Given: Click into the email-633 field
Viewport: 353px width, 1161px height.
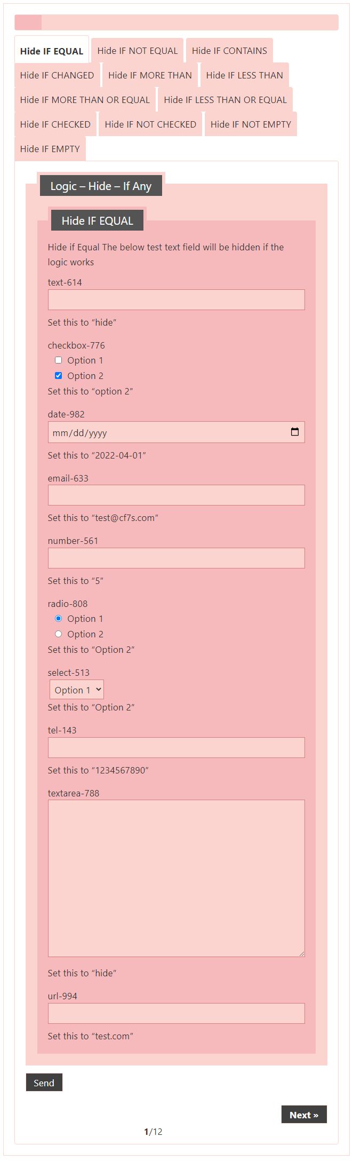Looking at the screenshot, I should (x=176, y=495).
